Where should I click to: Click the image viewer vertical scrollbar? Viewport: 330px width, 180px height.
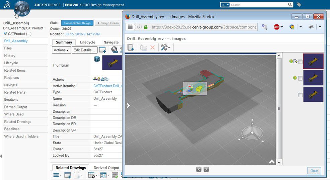pos(279,109)
